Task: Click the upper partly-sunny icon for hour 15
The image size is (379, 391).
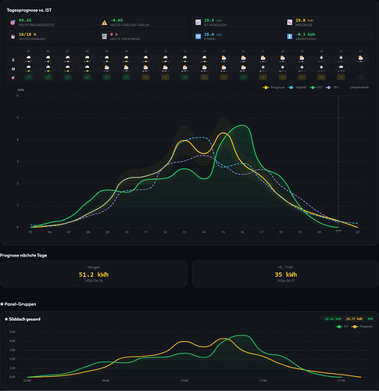Action: [x=223, y=58]
